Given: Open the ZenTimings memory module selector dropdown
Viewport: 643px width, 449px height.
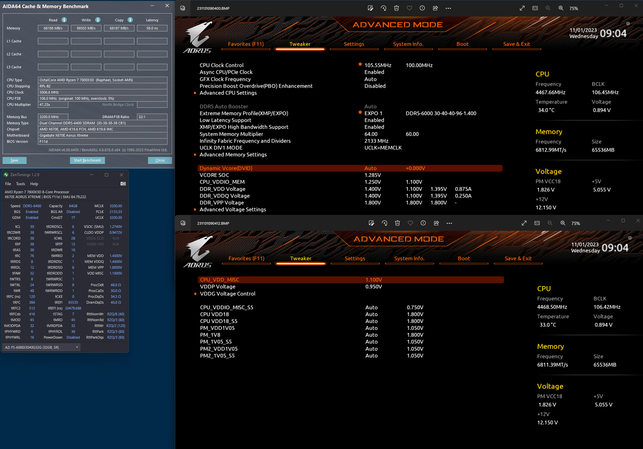Looking at the screenshot, I should coord(41,347).
